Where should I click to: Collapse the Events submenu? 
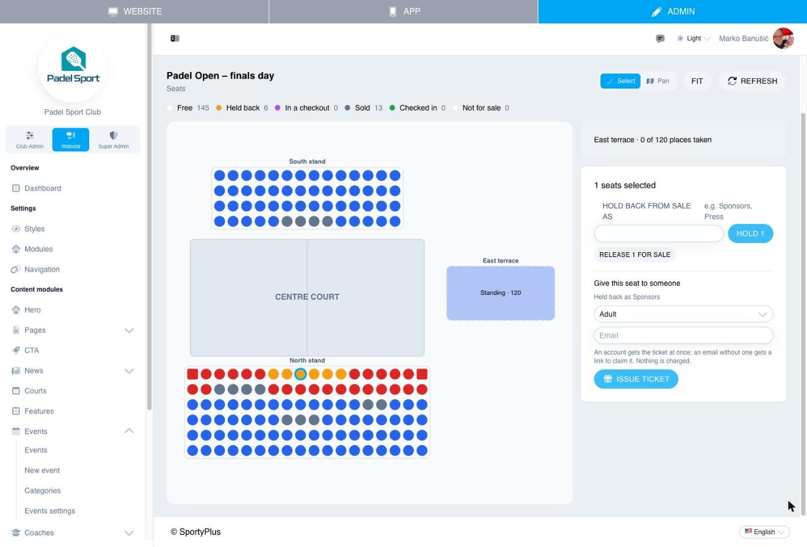(129, 431)
